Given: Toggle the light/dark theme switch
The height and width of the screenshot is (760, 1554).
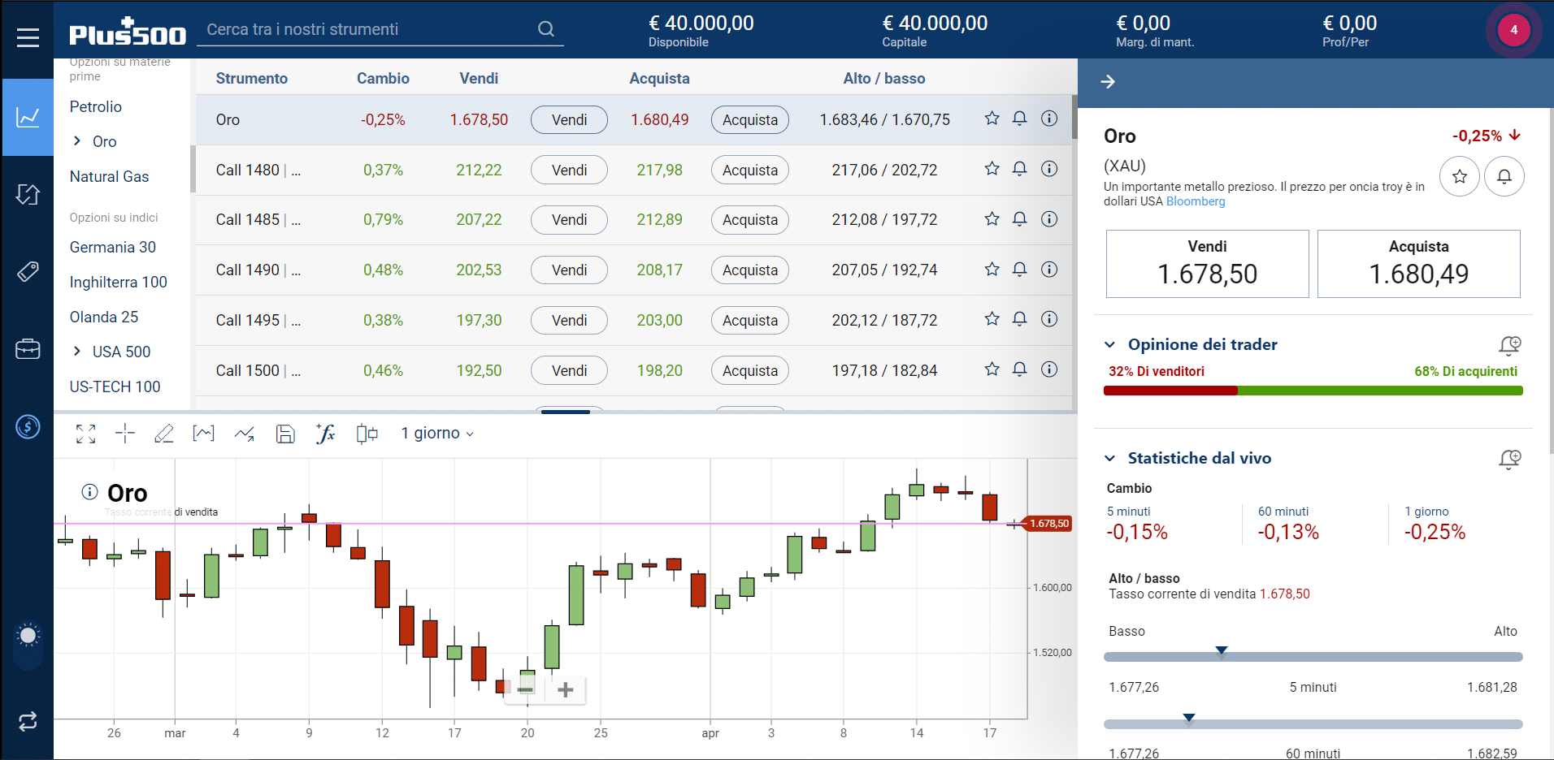Looking at the screenshot, I should point(28,636).
